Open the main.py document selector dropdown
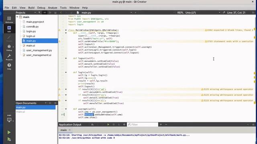The height and width of the screenshot is (144, 257). pos(131,12)
